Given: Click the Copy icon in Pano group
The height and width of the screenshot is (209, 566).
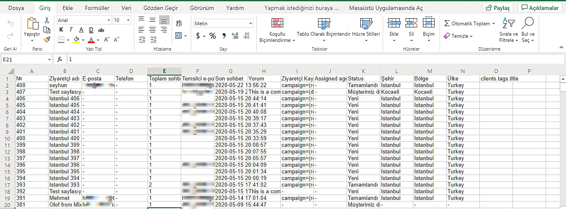Looking at the screenshot, I should 47,30.
